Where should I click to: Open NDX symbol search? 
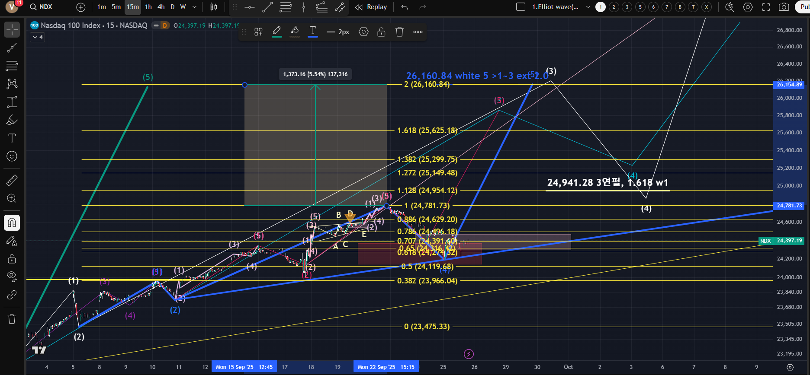(42, 7)
